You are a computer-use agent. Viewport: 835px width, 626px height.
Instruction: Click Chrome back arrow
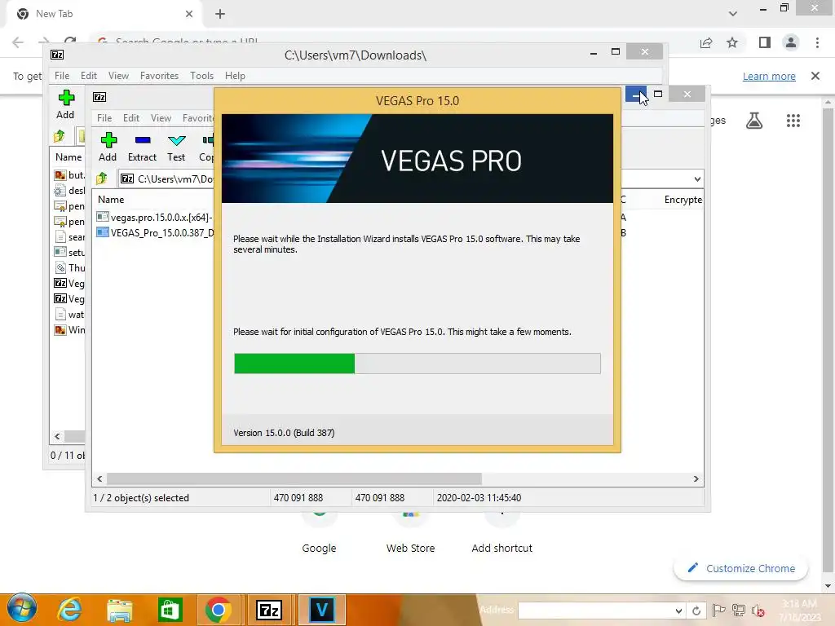18,42
